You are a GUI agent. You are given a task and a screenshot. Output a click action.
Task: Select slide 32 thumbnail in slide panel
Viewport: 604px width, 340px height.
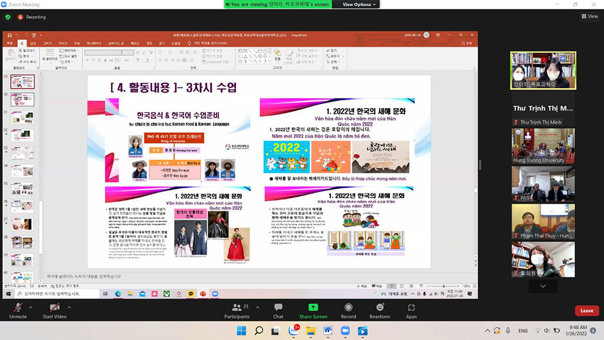22,135
